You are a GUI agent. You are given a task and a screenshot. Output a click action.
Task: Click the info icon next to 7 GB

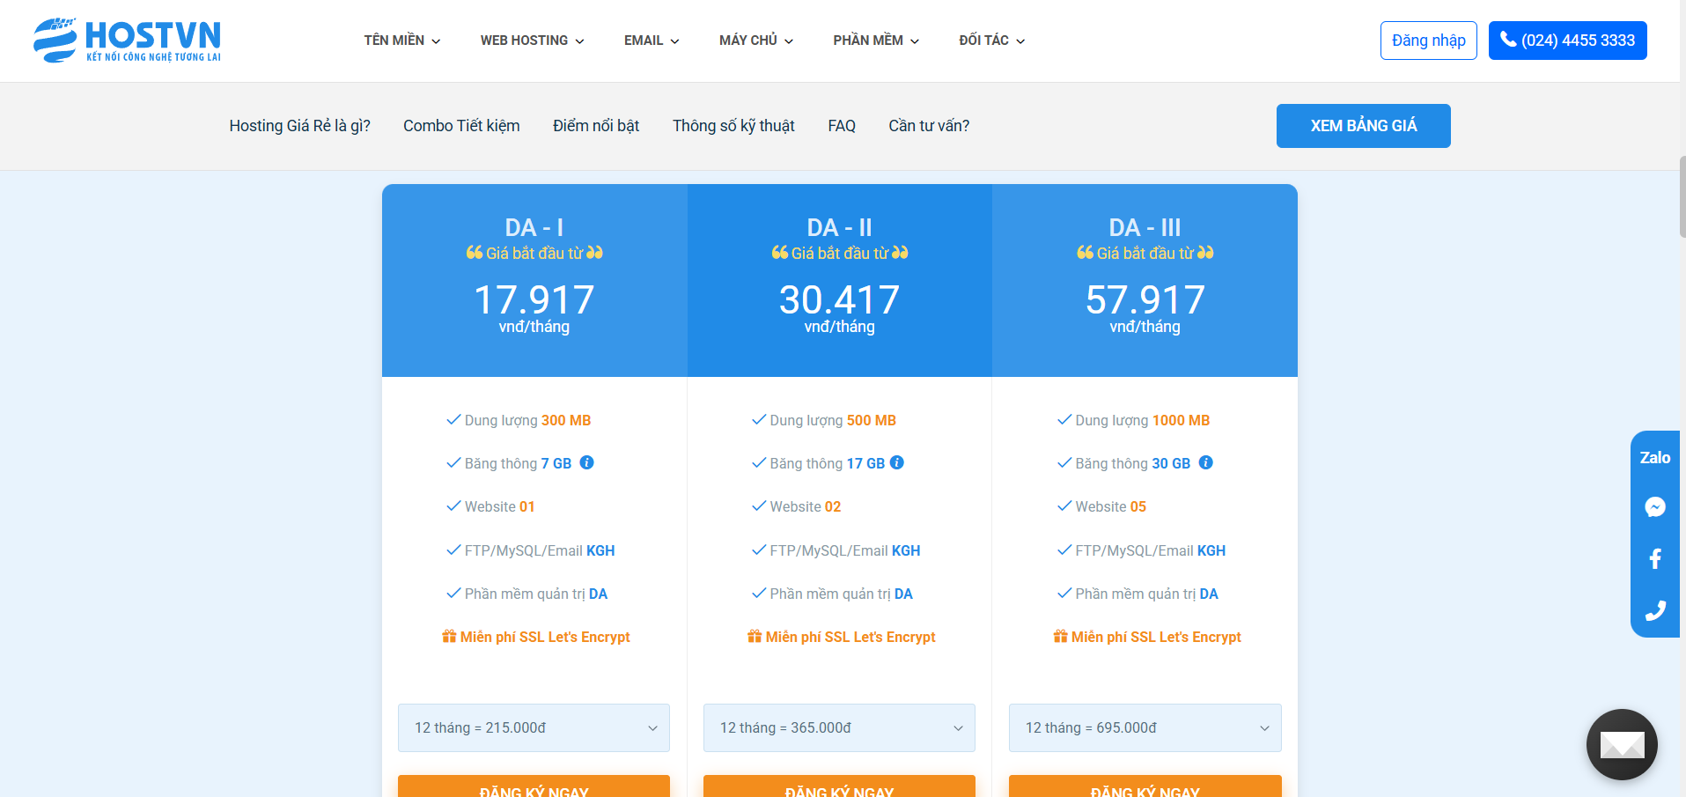tap(586, 462)
